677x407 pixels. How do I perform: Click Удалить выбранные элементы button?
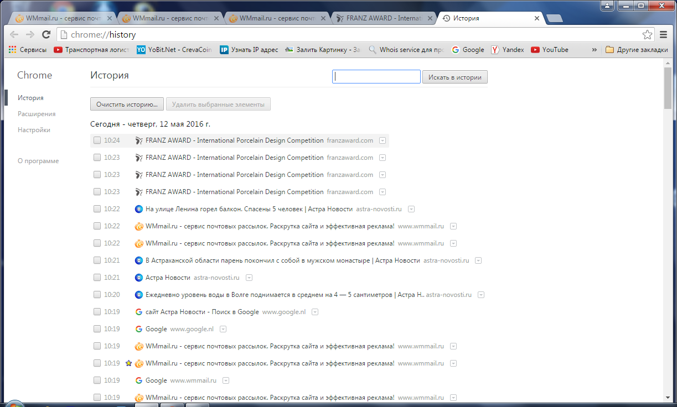(x=218, y=104)
